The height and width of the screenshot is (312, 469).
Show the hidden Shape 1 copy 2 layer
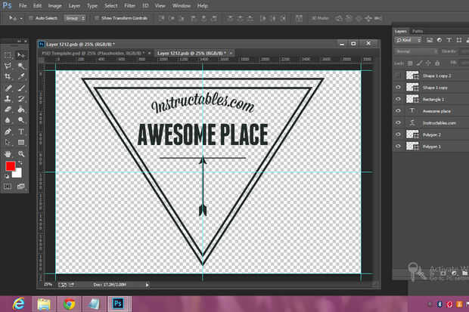click(399, 76)
